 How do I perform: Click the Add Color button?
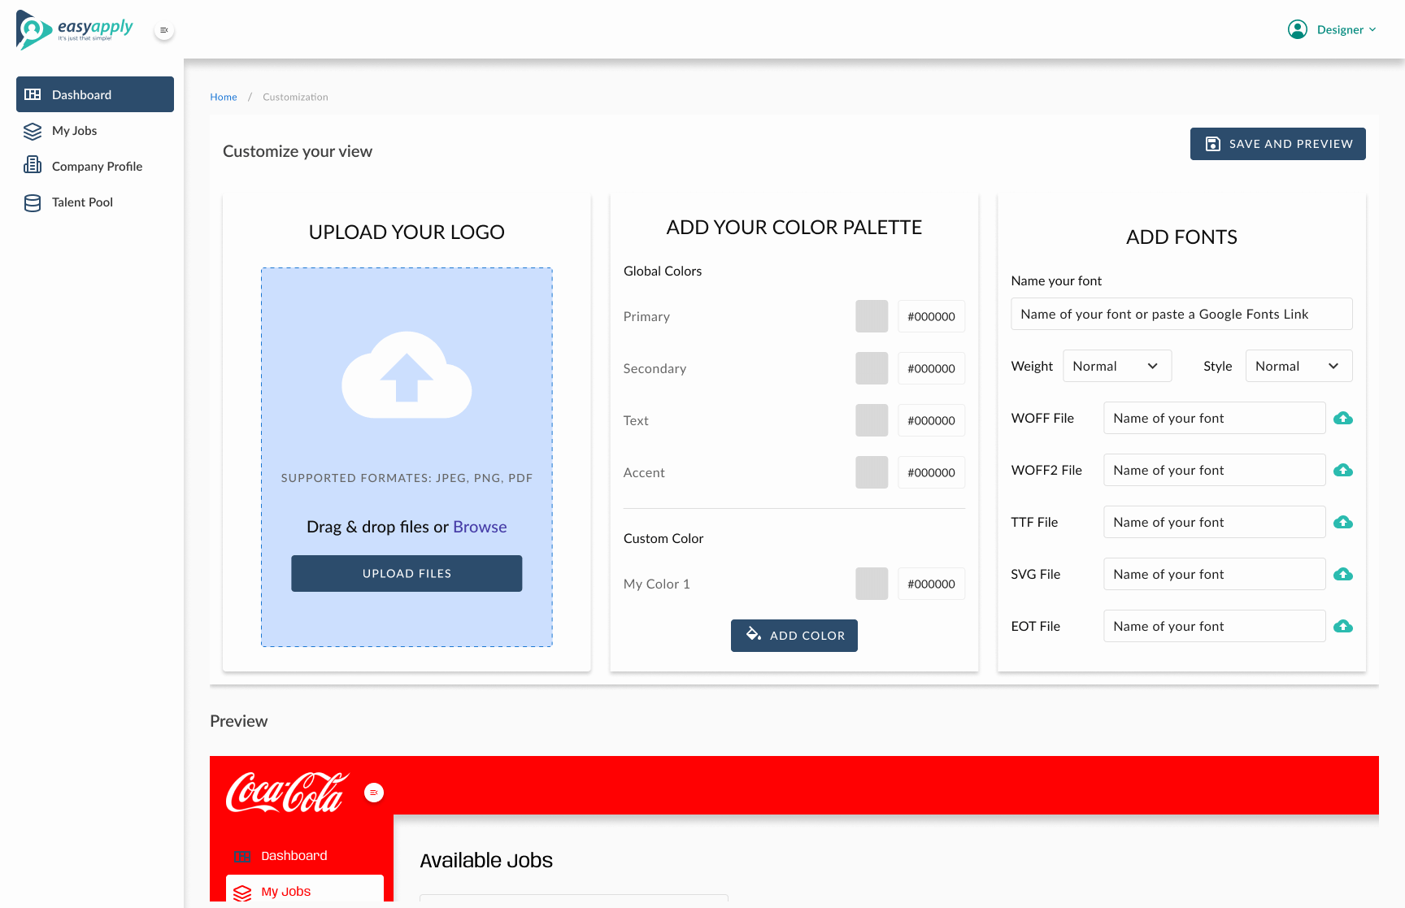794,636
